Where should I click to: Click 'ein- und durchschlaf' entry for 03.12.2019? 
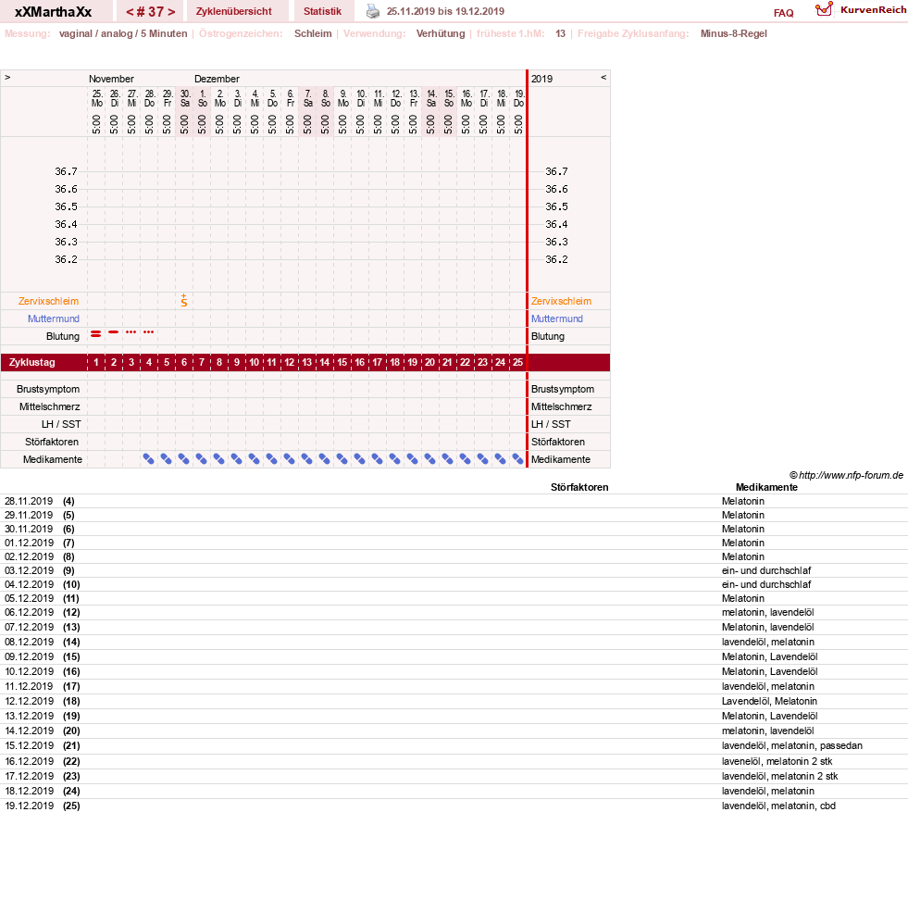coord(766,570)
